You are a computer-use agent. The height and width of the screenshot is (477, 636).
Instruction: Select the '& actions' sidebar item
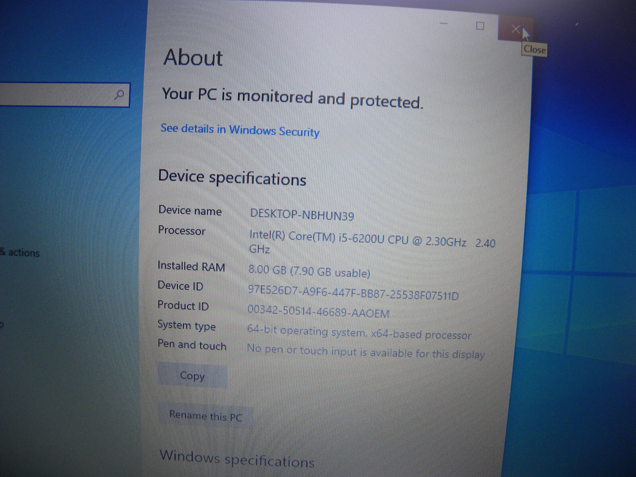(x=20, y=252)
